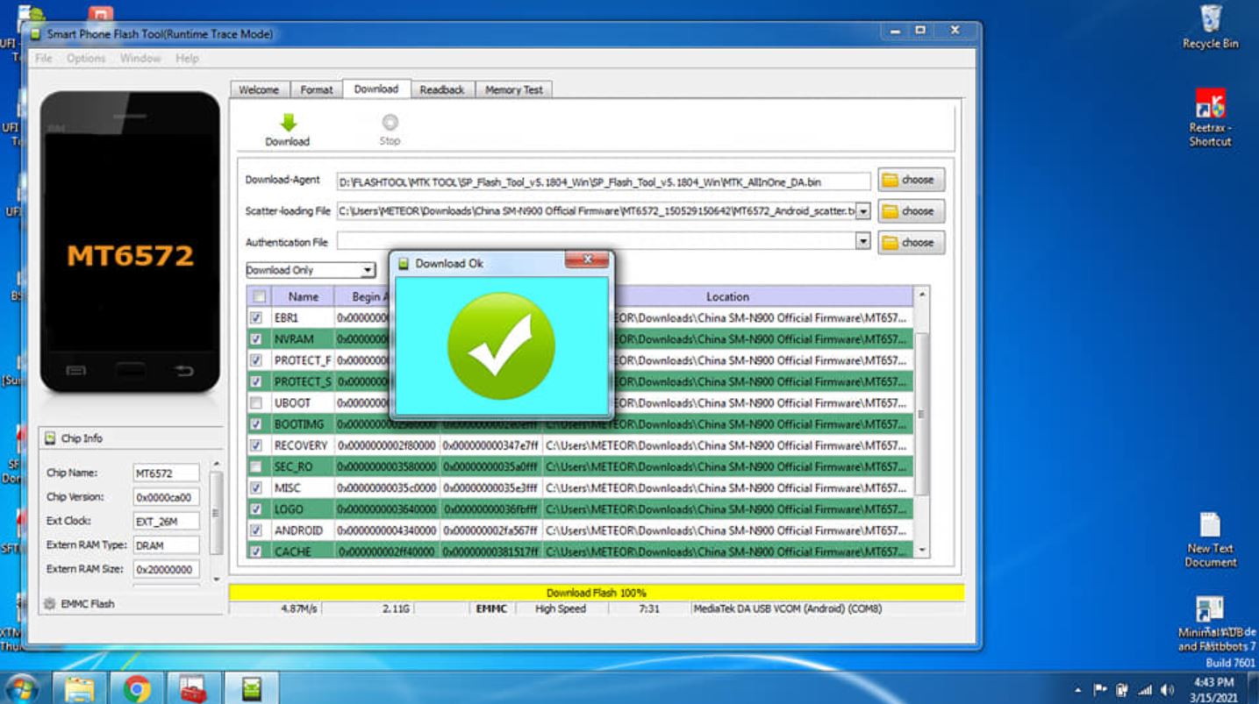
Task: Show hidden tray icons arrow
Action: click(x=1078, y=689)
